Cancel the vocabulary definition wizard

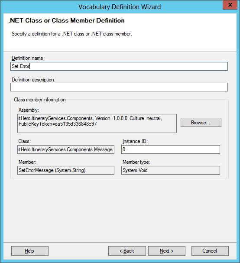[210, 251]
